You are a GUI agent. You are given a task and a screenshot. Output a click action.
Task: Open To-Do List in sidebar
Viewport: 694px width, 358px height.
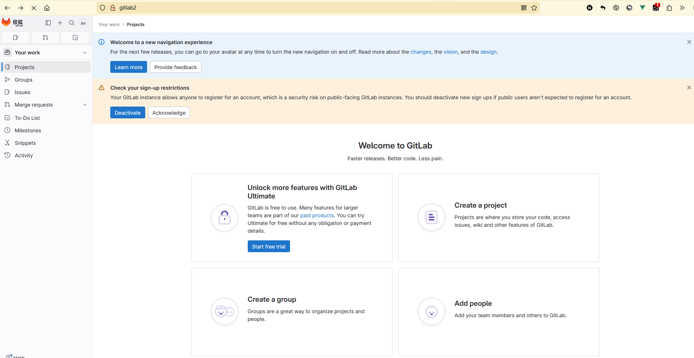(46, 118)
